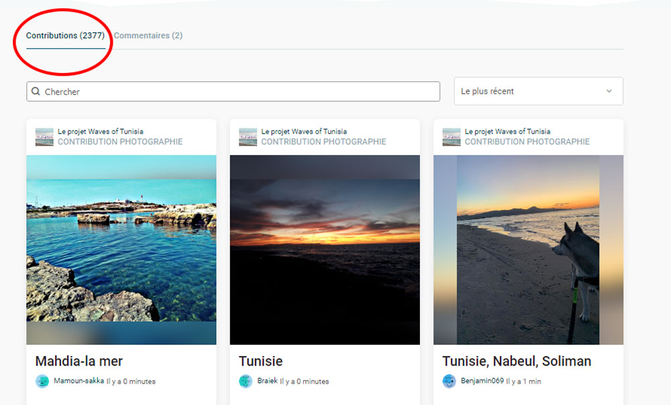Screen dimensions: 671x405
Task: Open the dark sunset Tunisie photo
Action: click(x=325, y=249)
